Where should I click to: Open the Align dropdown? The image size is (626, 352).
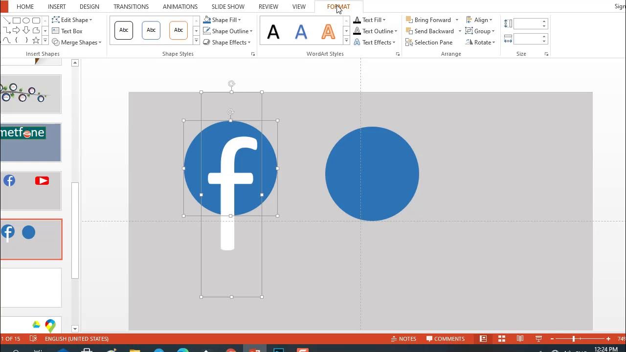click(479, 20)
